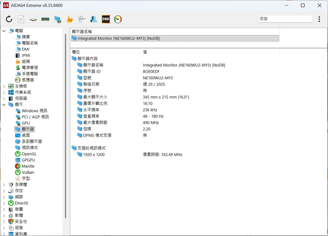Click the preferences checklist toolbar icon
Screen dimensions: 328x236
[x=82, y=19]
